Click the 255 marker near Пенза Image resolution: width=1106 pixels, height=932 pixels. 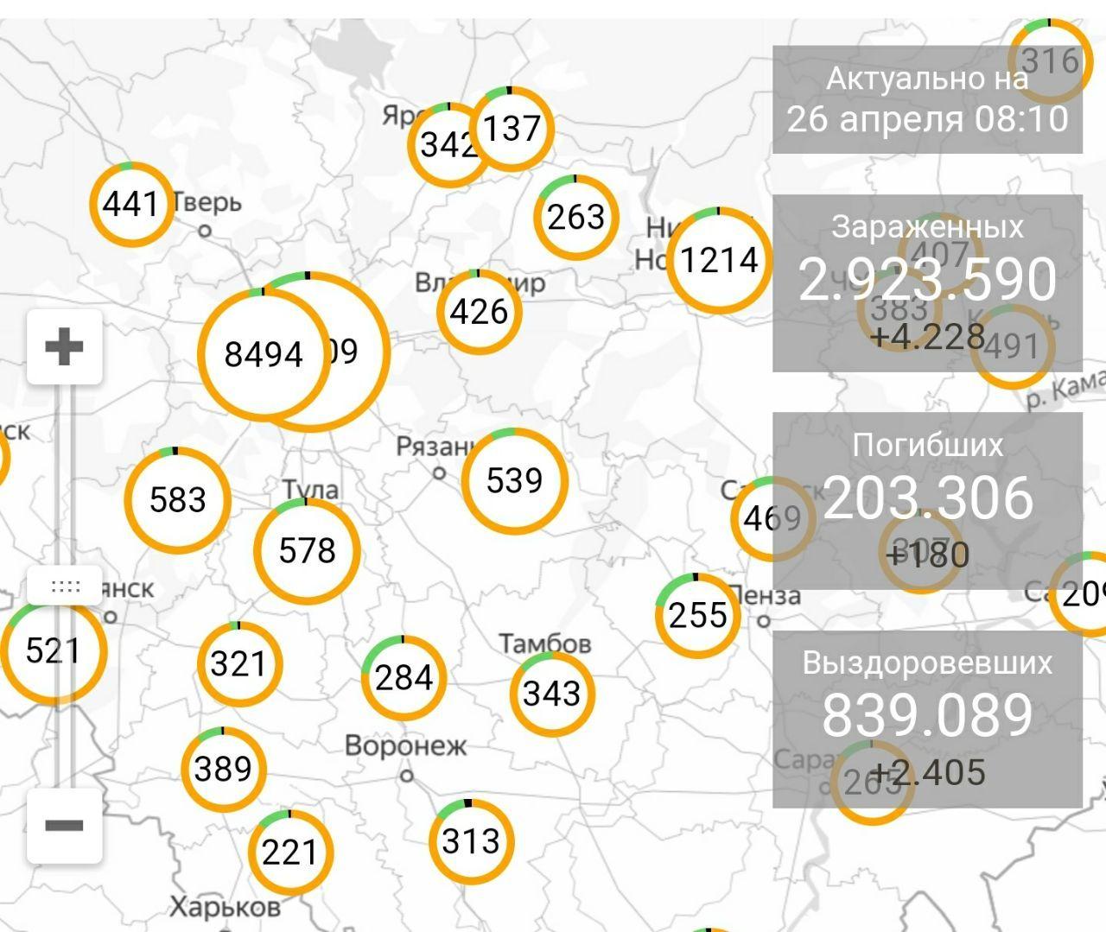point(698,615)
